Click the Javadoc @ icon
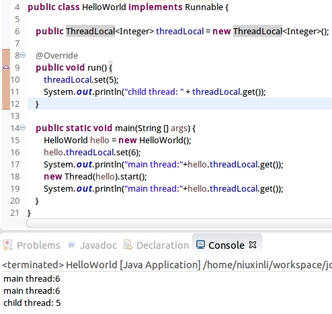The width and height of the screenshot is (332, 314). point(72,245)
